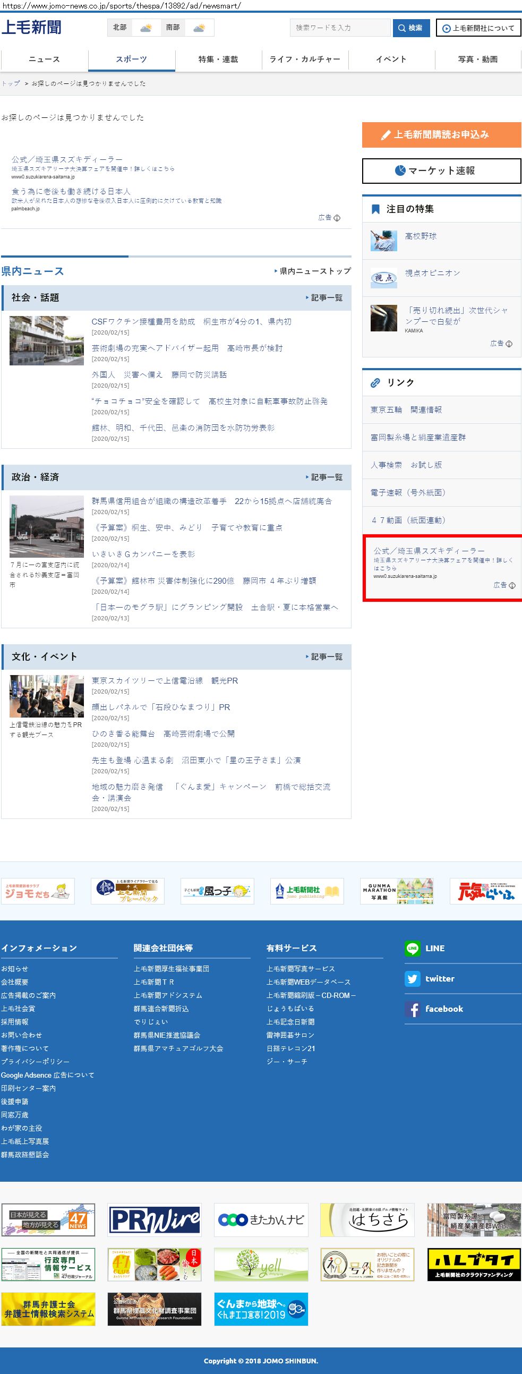
Task: Click the ハレブタイ crowdfunding banner
Action: (474, 1264)
